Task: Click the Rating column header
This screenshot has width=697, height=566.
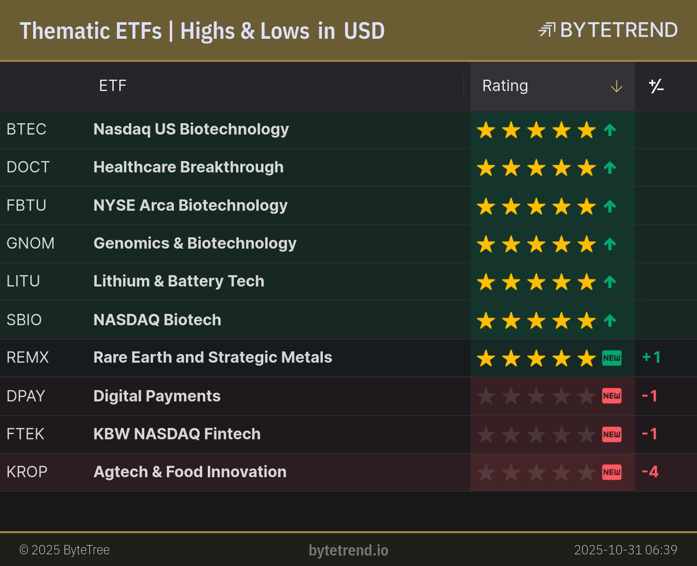Action: (x=552, y=86)
